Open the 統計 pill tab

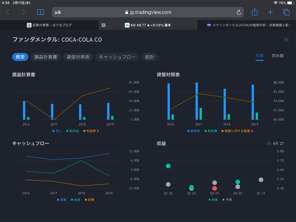[149, 57]
